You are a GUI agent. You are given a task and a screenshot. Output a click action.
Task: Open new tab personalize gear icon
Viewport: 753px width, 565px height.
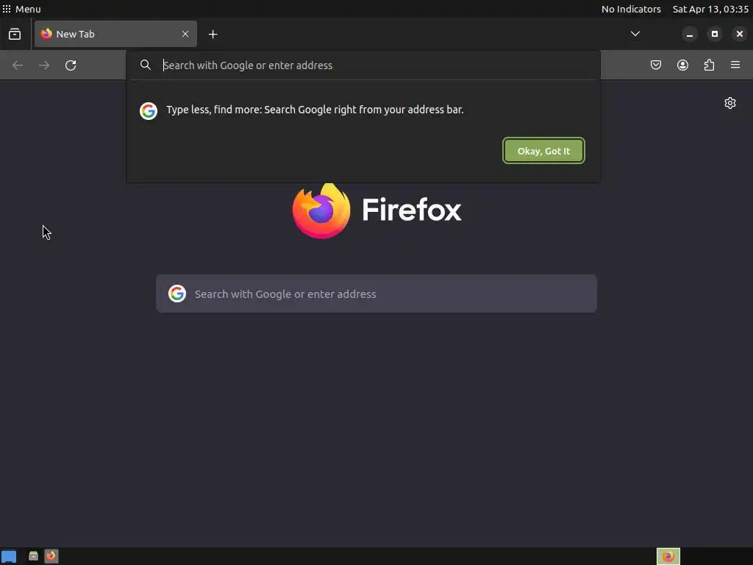tap(730, 103)
